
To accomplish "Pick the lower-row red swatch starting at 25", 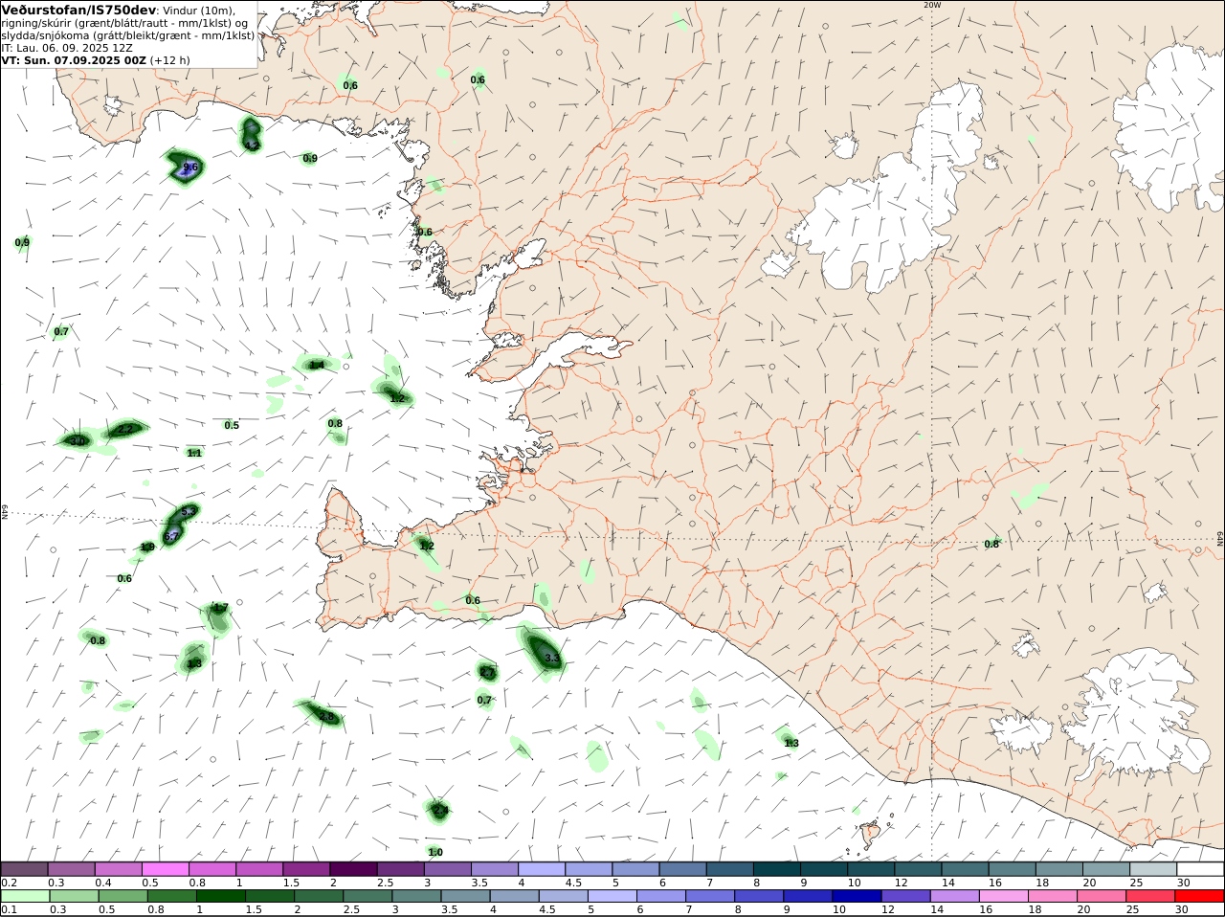I will coord(1150,896).
